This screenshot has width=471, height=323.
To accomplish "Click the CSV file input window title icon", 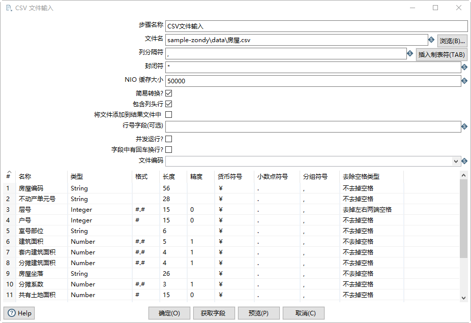I will pyautogui.click(x=9, y=8).
